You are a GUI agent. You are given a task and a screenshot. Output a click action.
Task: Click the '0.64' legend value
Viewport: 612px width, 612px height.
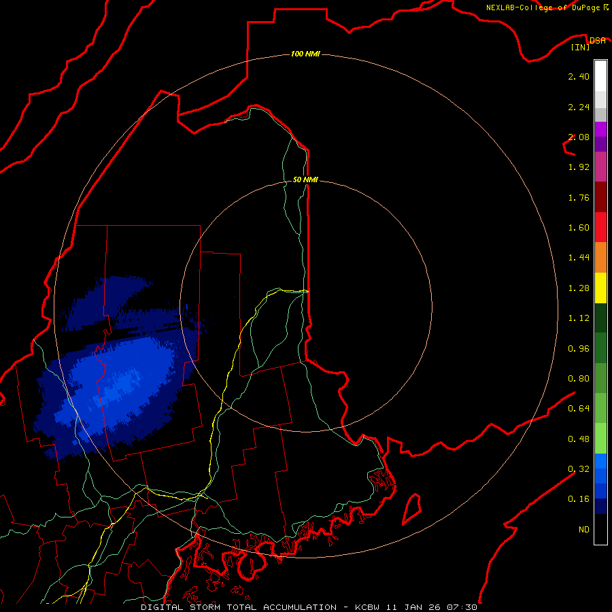pos(579,409)
